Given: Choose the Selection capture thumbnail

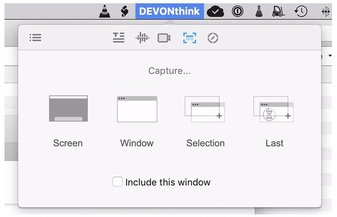Looking at the screenshot, I should click(x=205, y=109).
